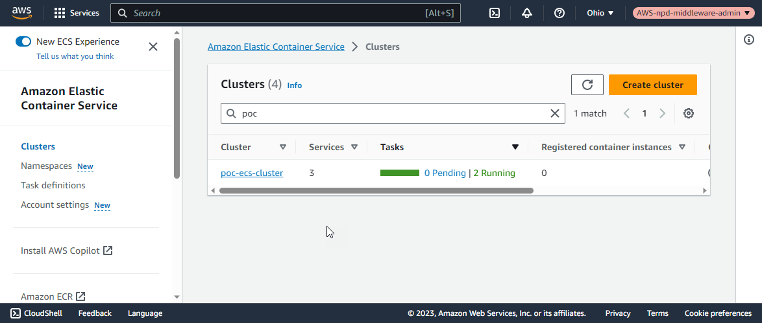Screen dimensions: 762x323
Task: Open the info panel icon
Action: pyautogui.click(x=749, y=39)
